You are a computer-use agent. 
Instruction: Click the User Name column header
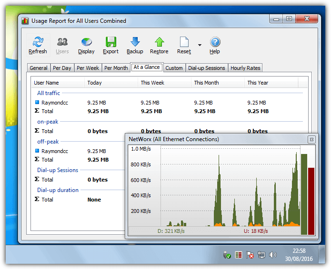click(x=58, y=83)
